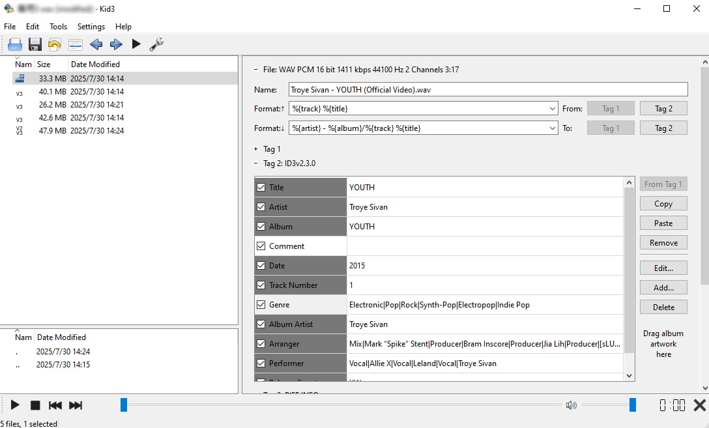Open the create playlist toolbar icon
This screenshot has height=428, width=709.
(75, 44)
